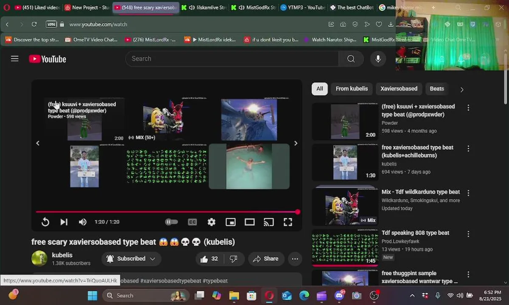This screenshot has height=305, width=509.
Task: Open the player settings gear
Action: coord(211,222)
